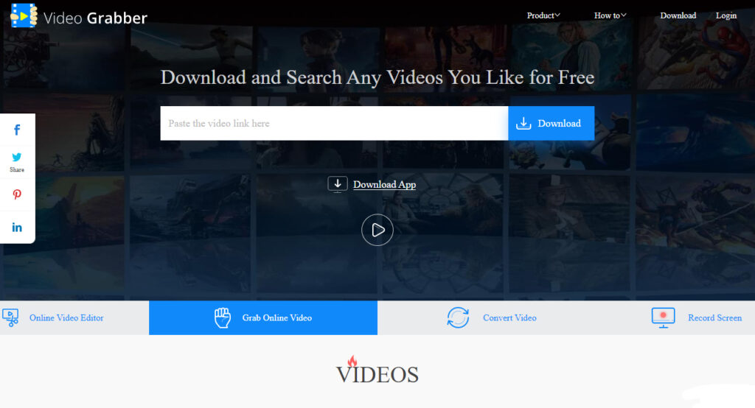
Task: Expand the Product dropdown menu
Action: (543, 15)
